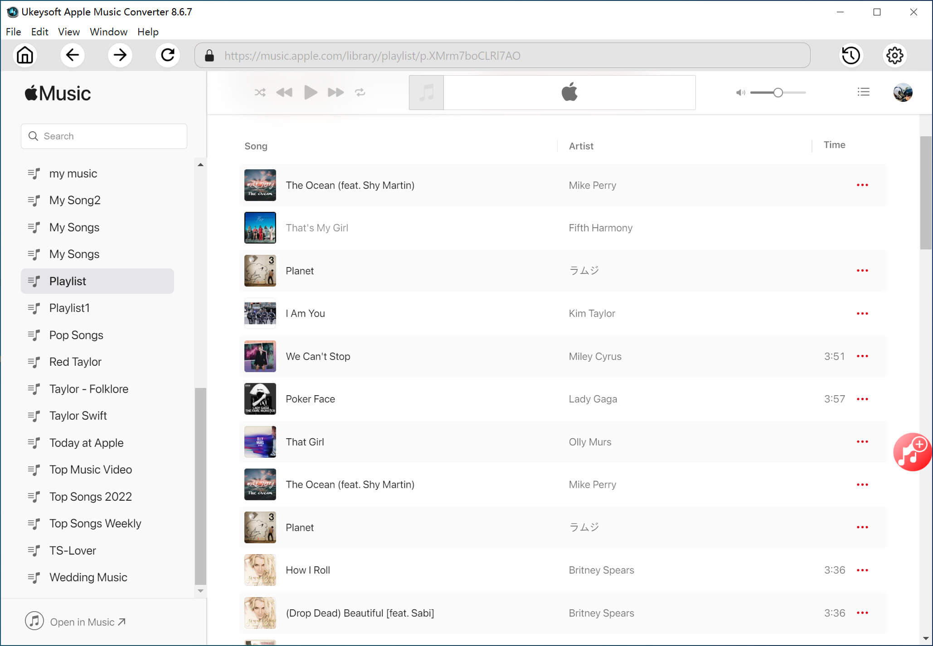
Task: Expand more options for That Girl
Action: (862, 441)
